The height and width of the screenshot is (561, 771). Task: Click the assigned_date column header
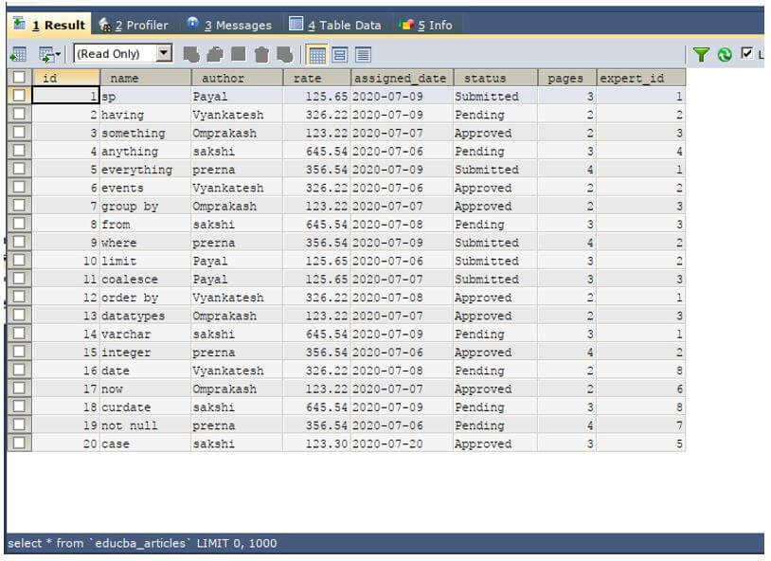(402, 78)
